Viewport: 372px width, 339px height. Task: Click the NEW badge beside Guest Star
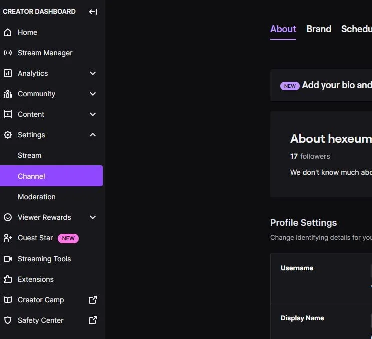(x=68, y=238)
